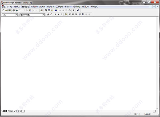This screenshot has width=160, height=117.
Task: Increase indent with the toolbar icon
Action: pyautogui.click(x=89, y=14)
